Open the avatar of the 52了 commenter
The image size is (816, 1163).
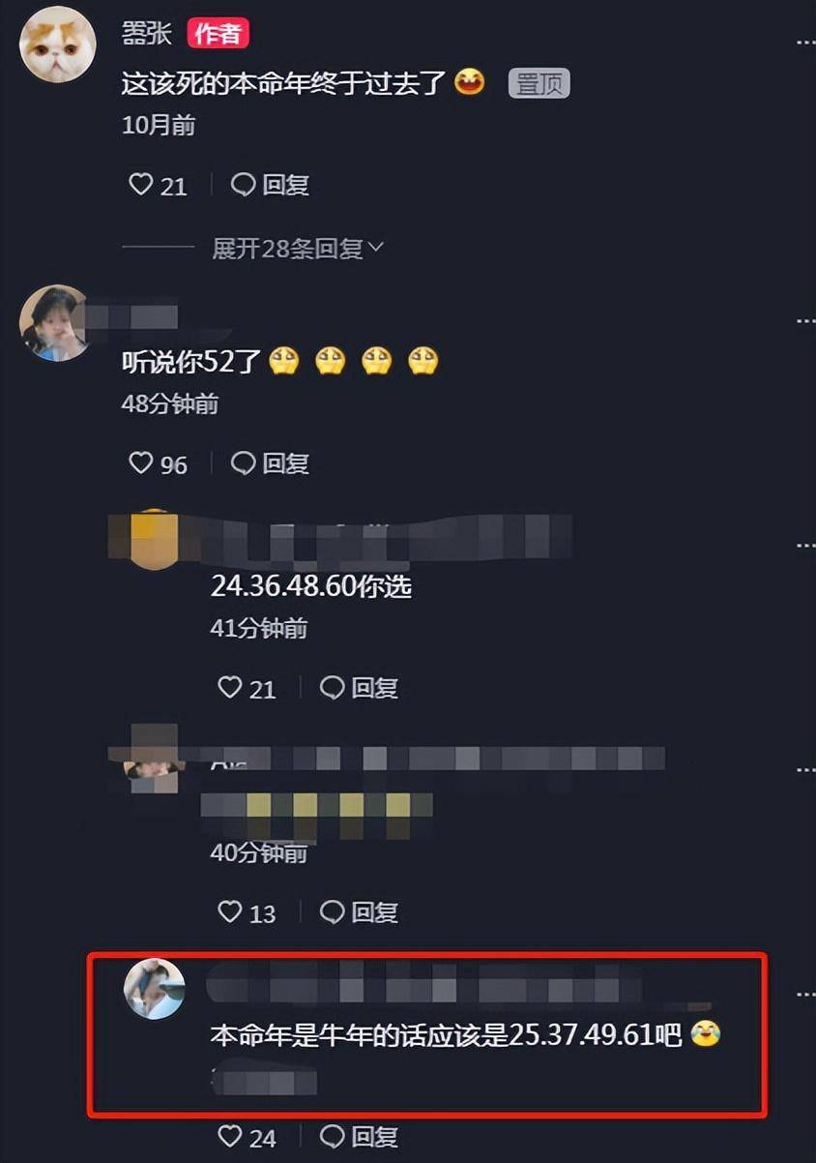tap(56, 323)
